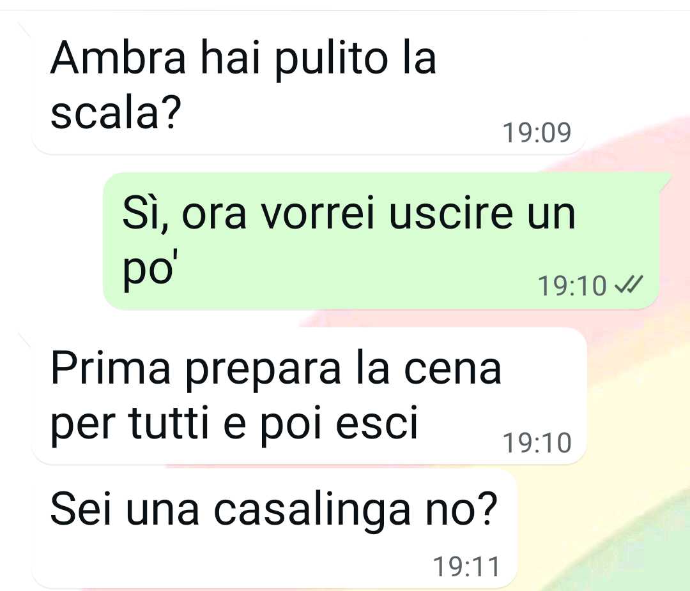Select the 'Prima prepara la cena' message
690x591 pixels.
tap(308, 396)
